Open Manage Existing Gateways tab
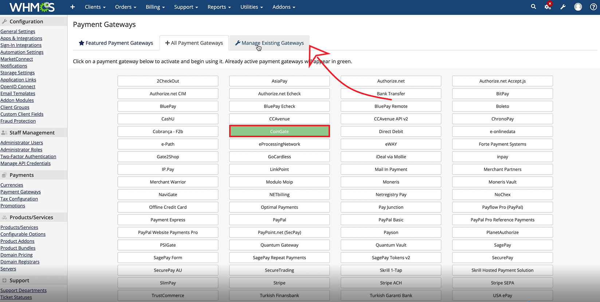 pos(270,43)
